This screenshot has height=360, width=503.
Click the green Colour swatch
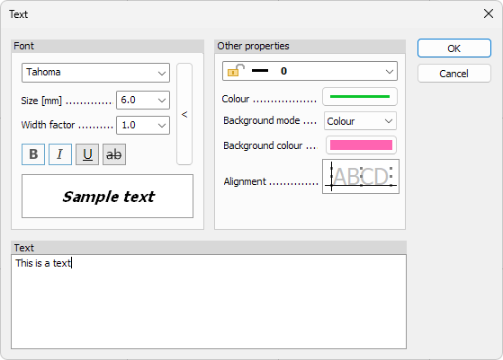(x=360, y=97)
